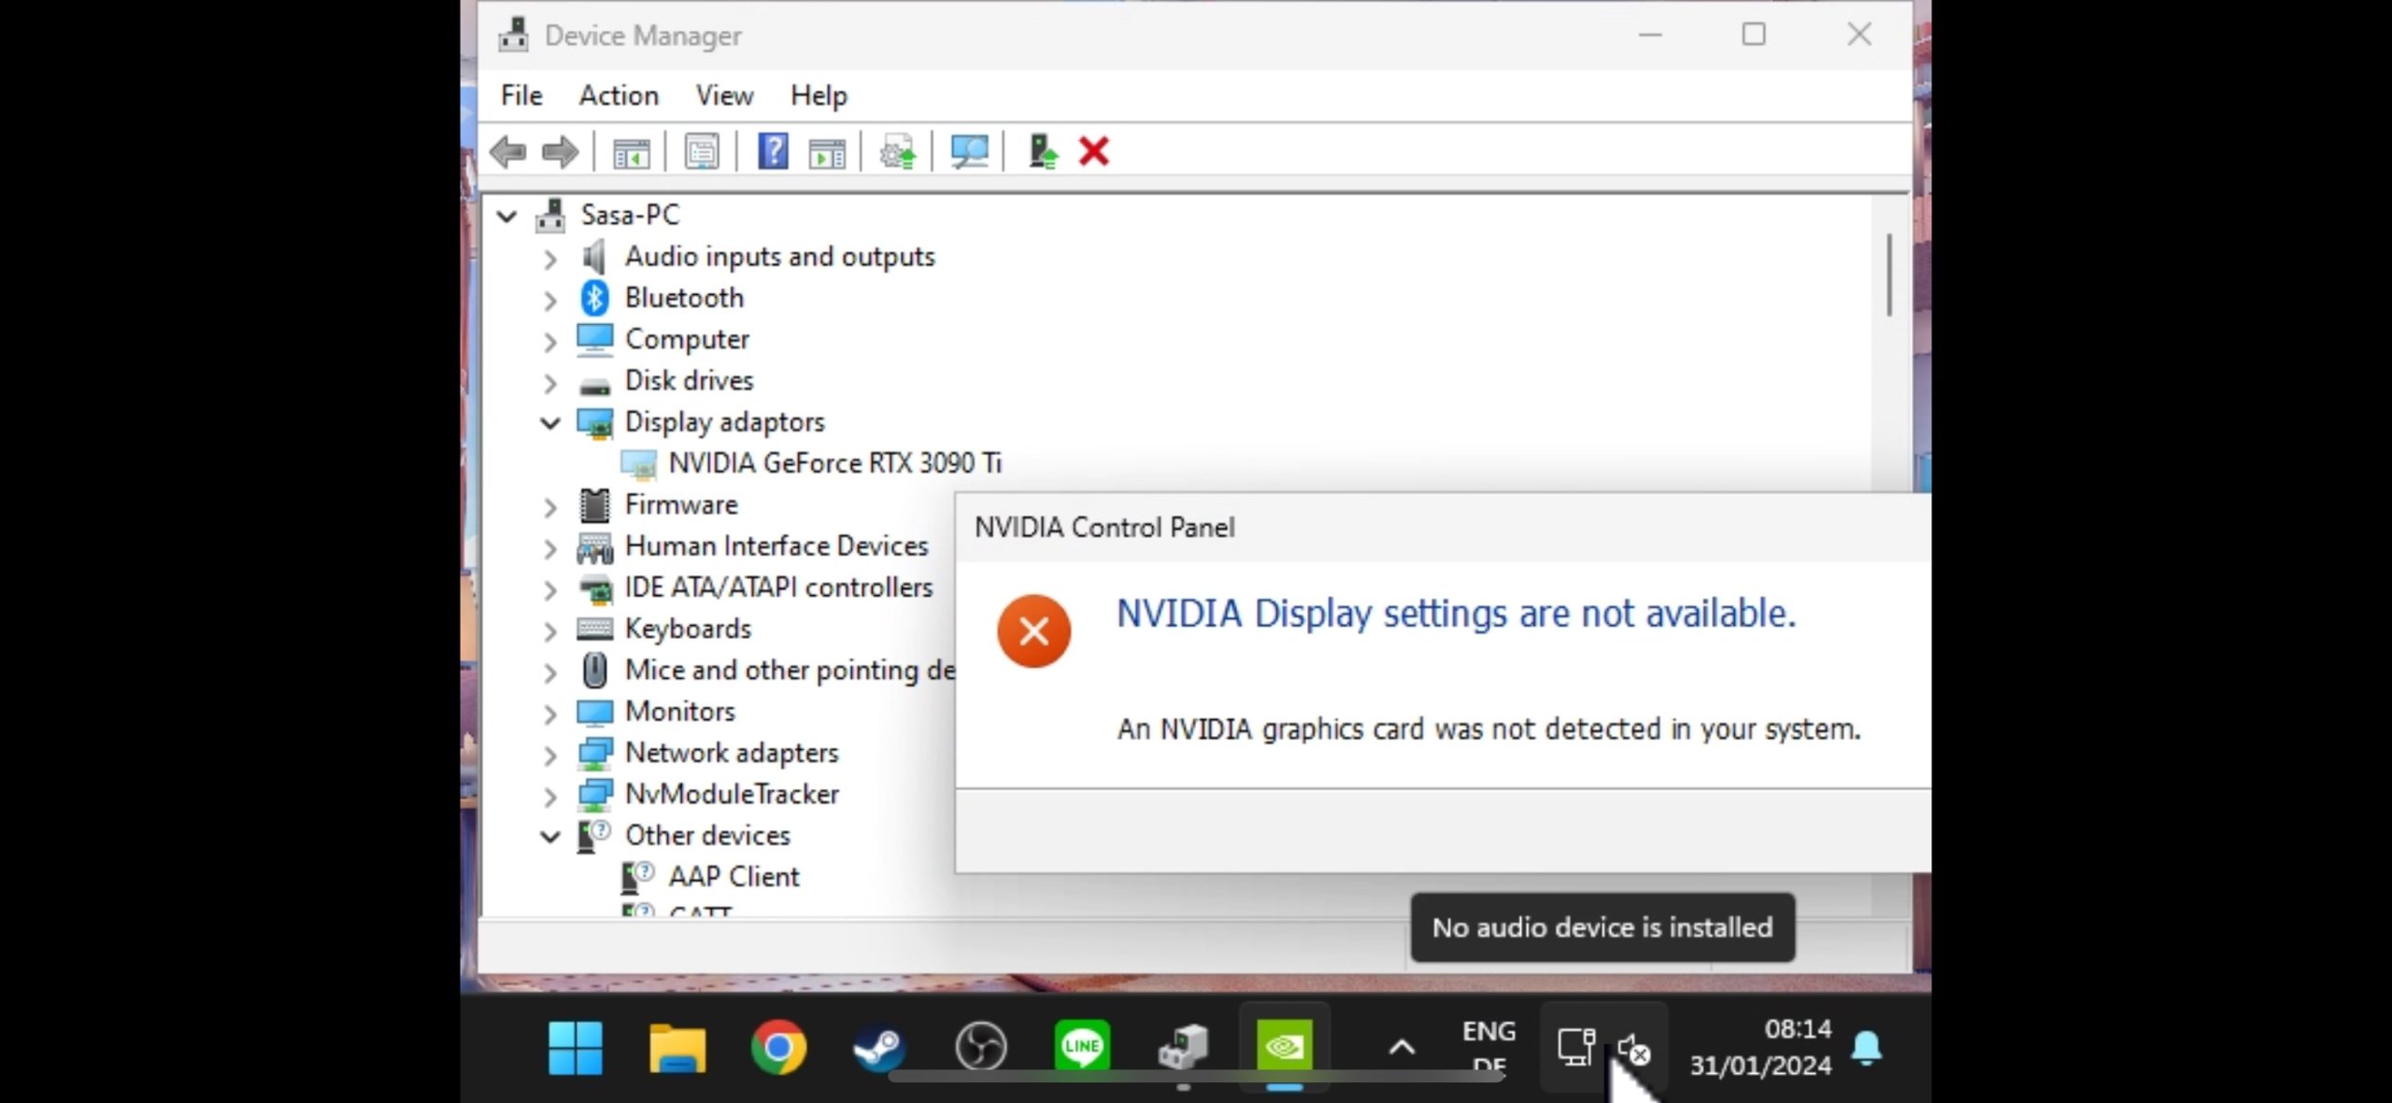This screenshot has width=2392, height=1103.
Task: Open Steam from the taskbar
Action: click(879, 1047)
